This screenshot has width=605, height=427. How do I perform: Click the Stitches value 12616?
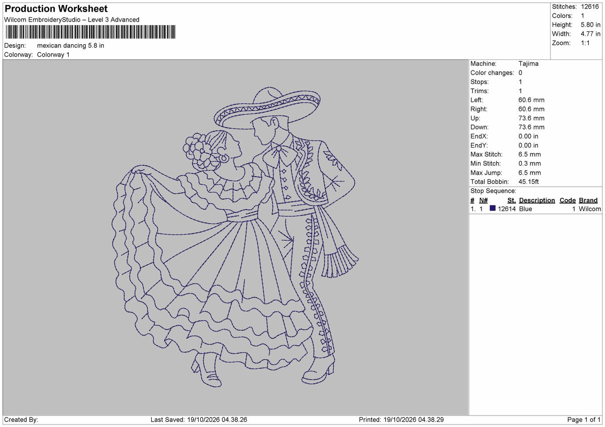pyautogui.click(x=590, y=7)
